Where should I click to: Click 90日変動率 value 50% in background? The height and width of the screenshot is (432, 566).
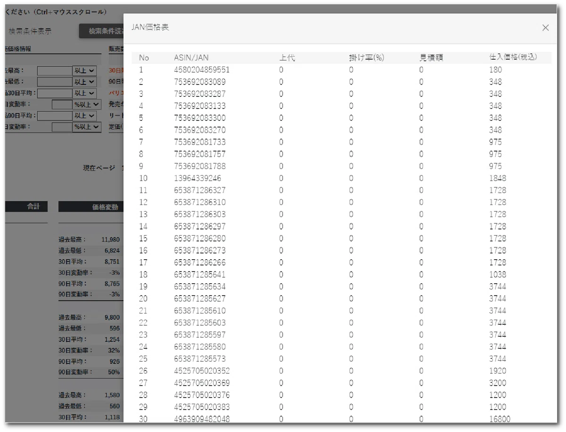(x=114, y=373)
